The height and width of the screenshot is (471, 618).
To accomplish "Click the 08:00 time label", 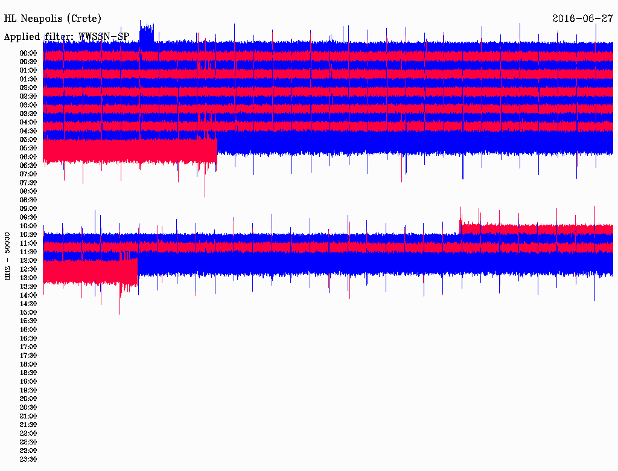I will coord(28,191).
